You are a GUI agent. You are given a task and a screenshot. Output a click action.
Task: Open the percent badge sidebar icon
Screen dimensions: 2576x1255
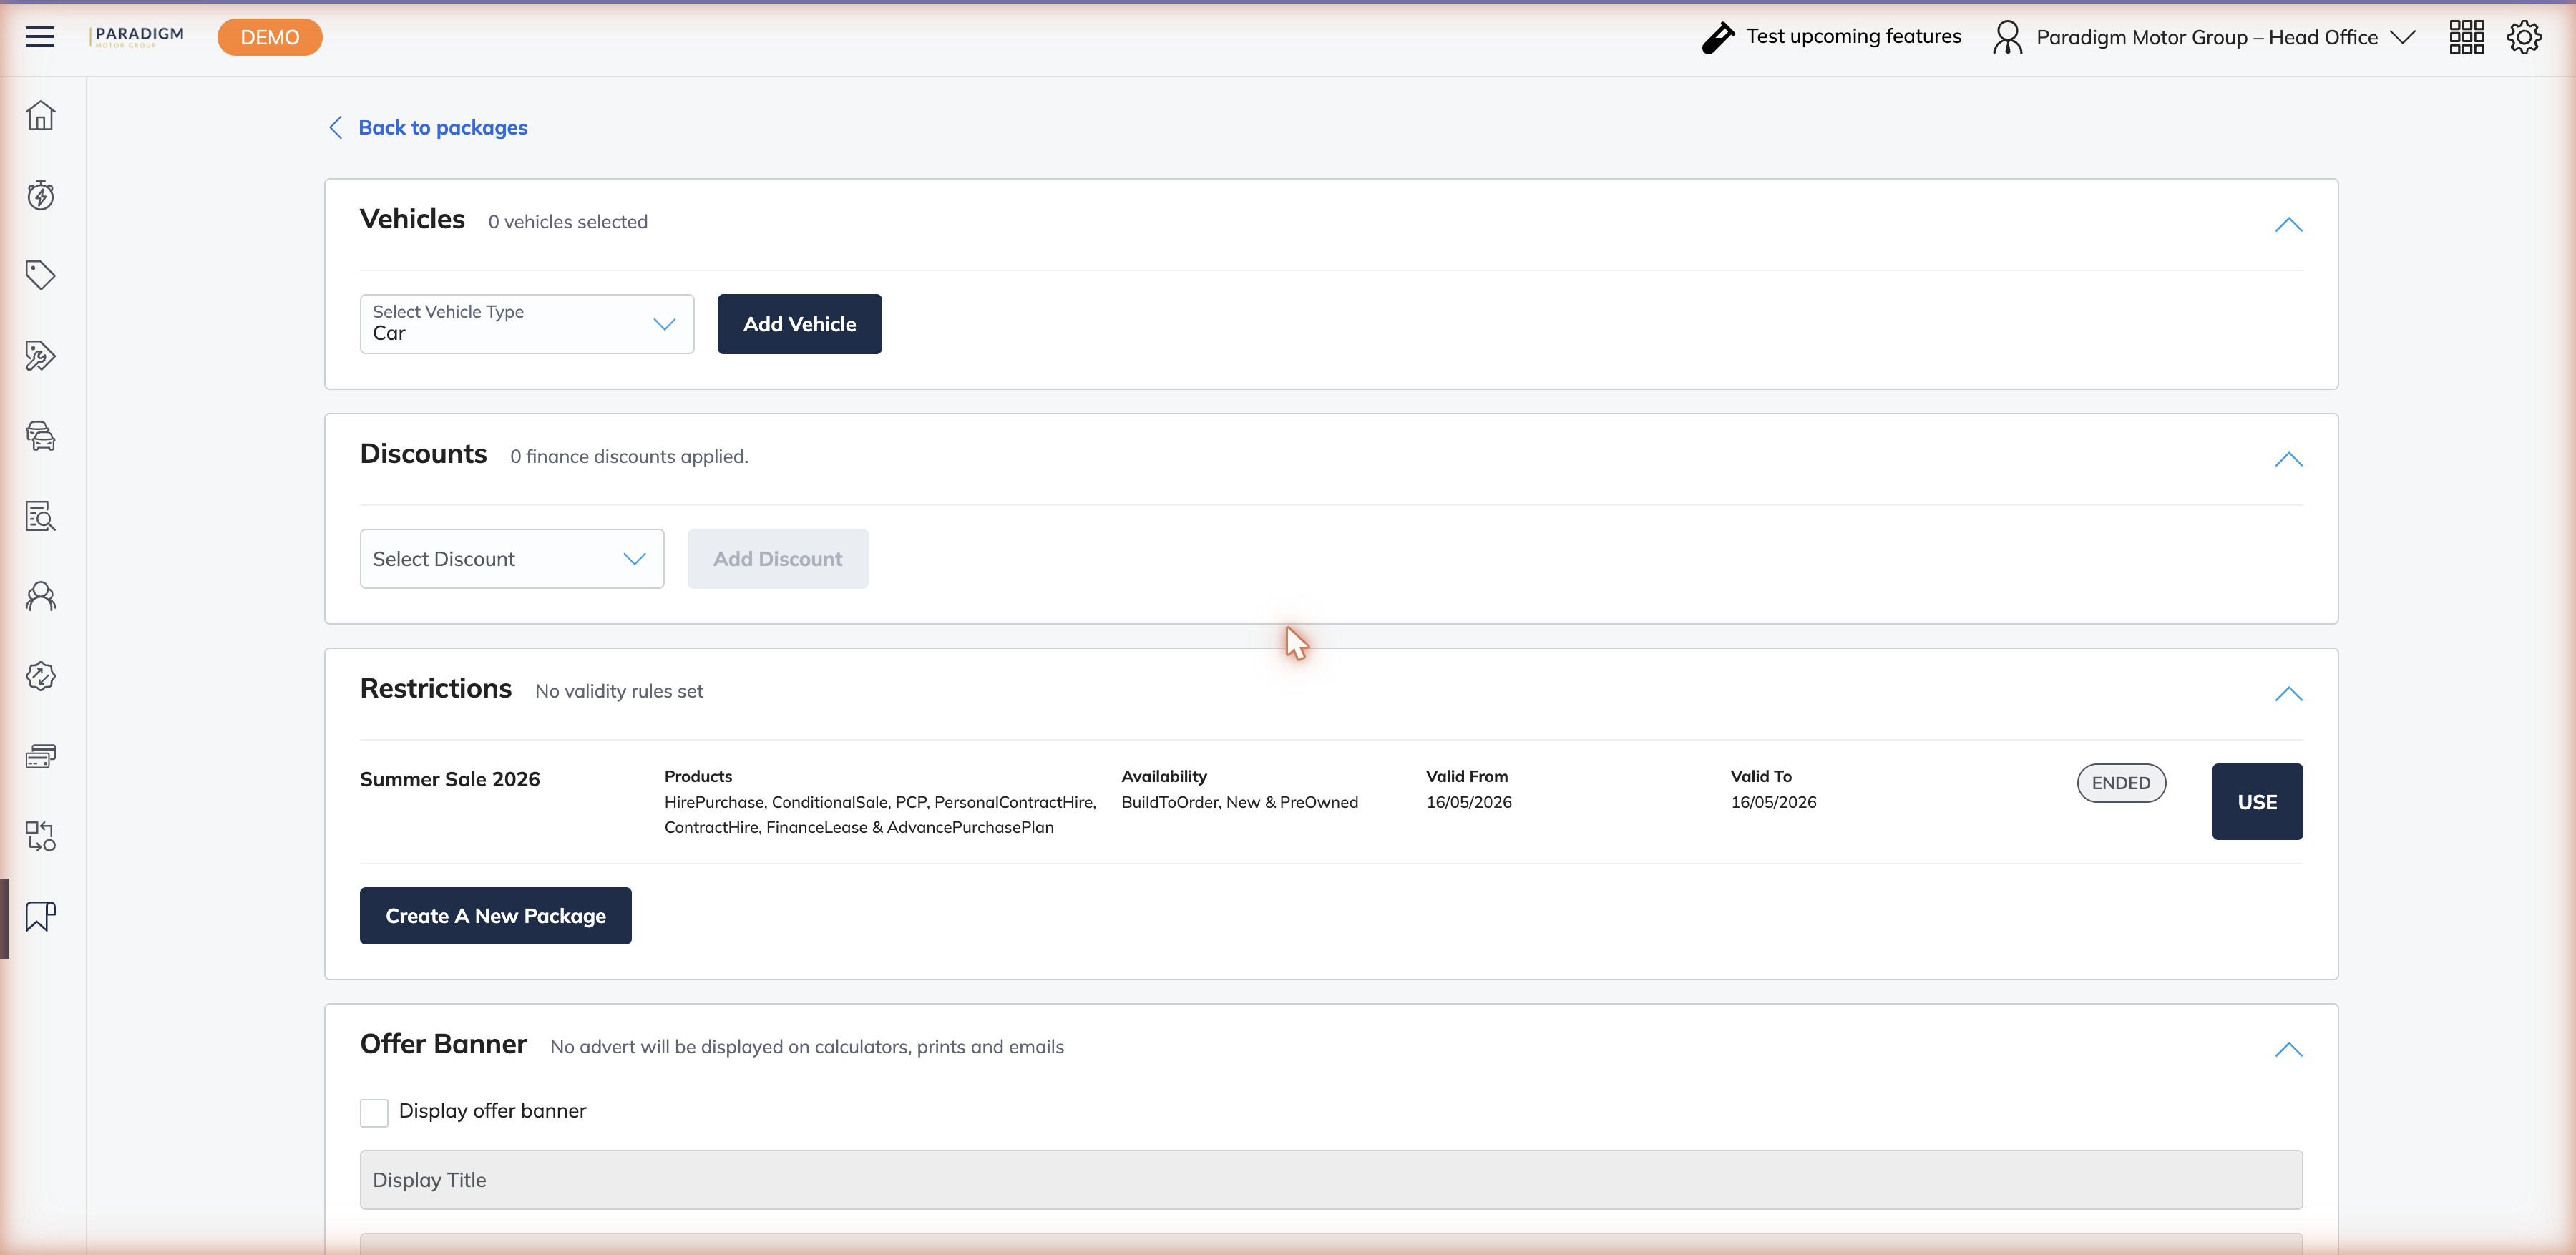[40, 676]
